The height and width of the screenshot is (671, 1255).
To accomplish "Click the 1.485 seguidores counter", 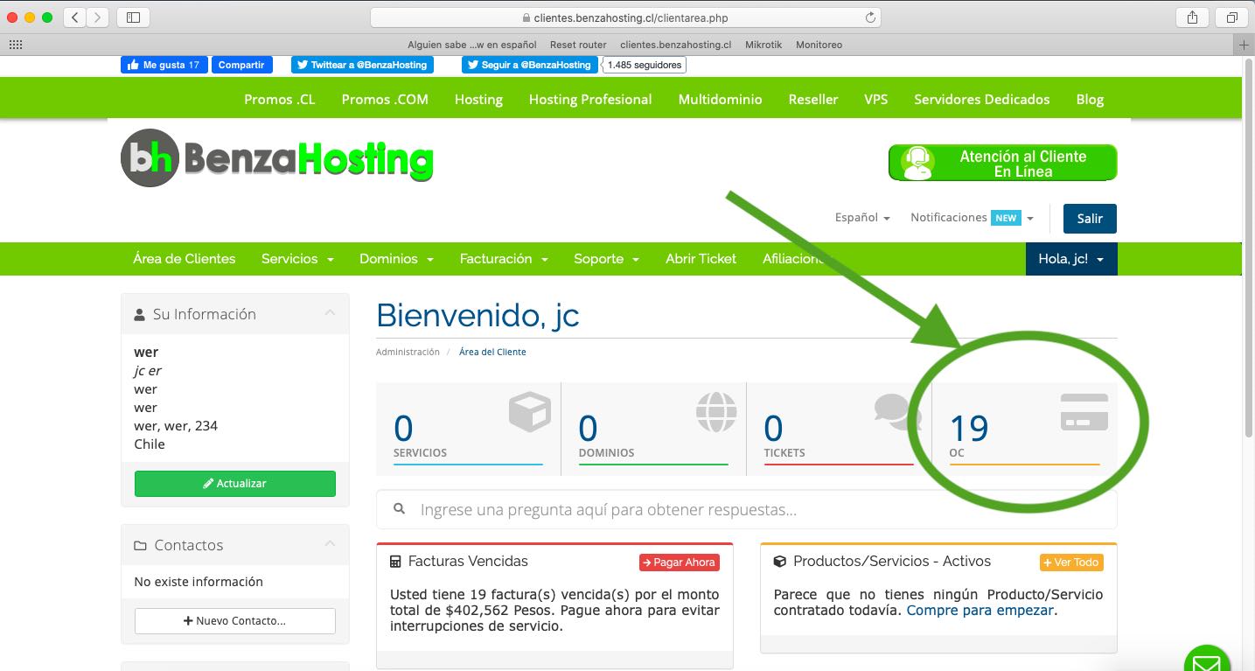I will point(645,65).
